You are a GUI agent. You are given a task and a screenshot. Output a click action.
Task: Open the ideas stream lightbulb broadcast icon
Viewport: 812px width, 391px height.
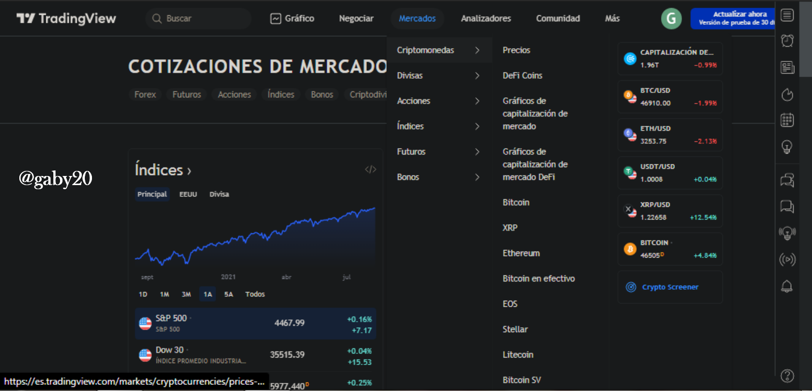(787, 233)
